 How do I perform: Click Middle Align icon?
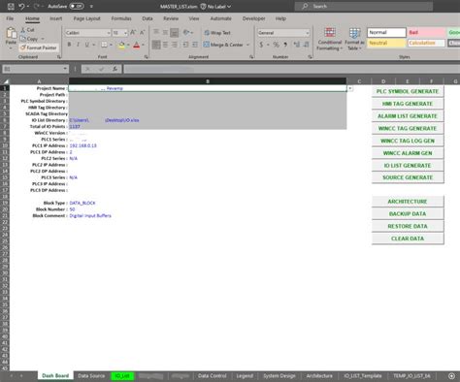pos(165,32)
